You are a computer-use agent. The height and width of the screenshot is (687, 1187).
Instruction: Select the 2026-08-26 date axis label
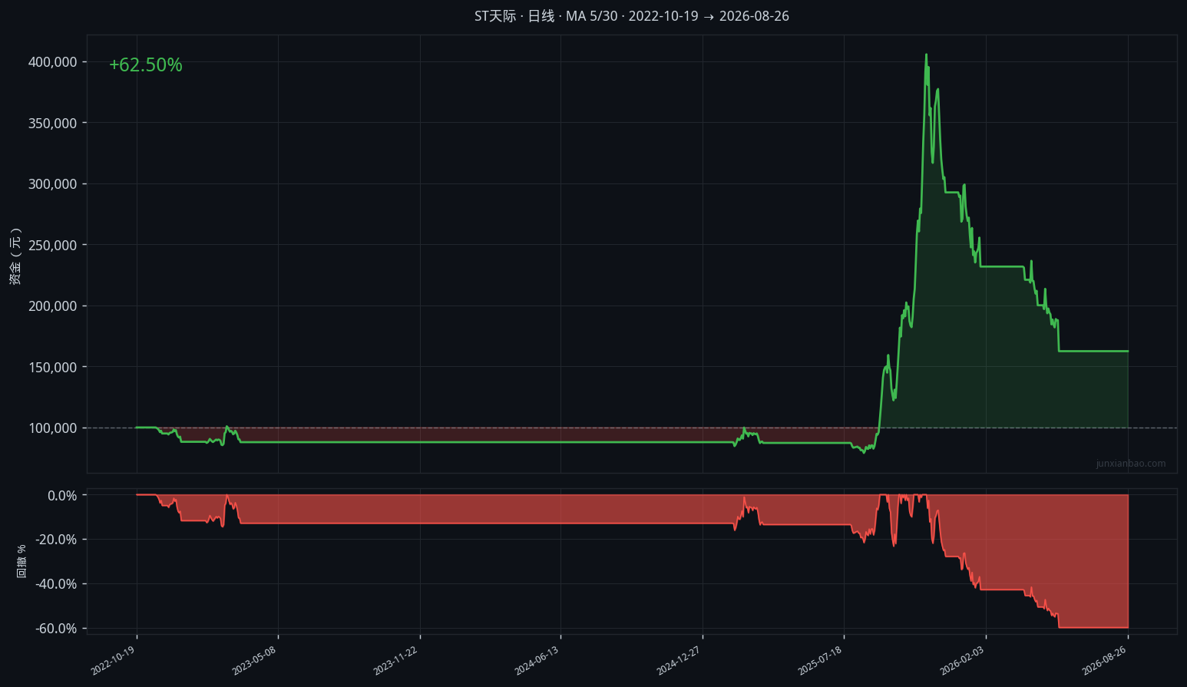(1104, 660)
